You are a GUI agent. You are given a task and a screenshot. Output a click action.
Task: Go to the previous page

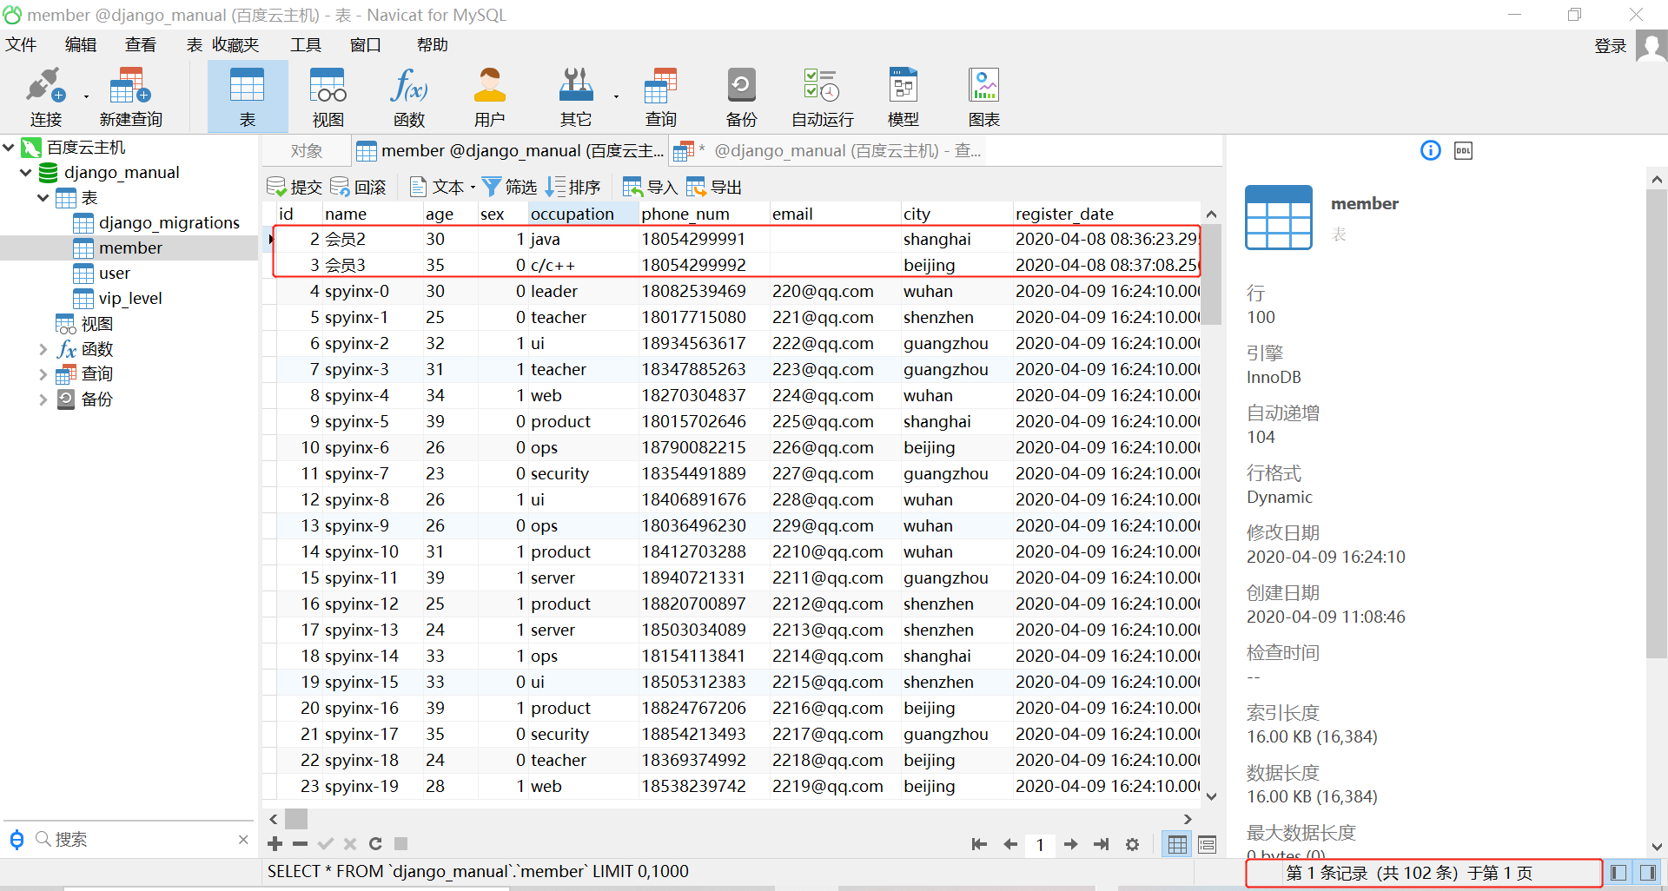(x=1009, y=844)
